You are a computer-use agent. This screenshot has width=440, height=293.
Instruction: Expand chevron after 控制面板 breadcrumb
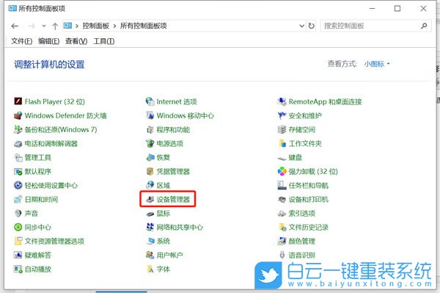114,26
